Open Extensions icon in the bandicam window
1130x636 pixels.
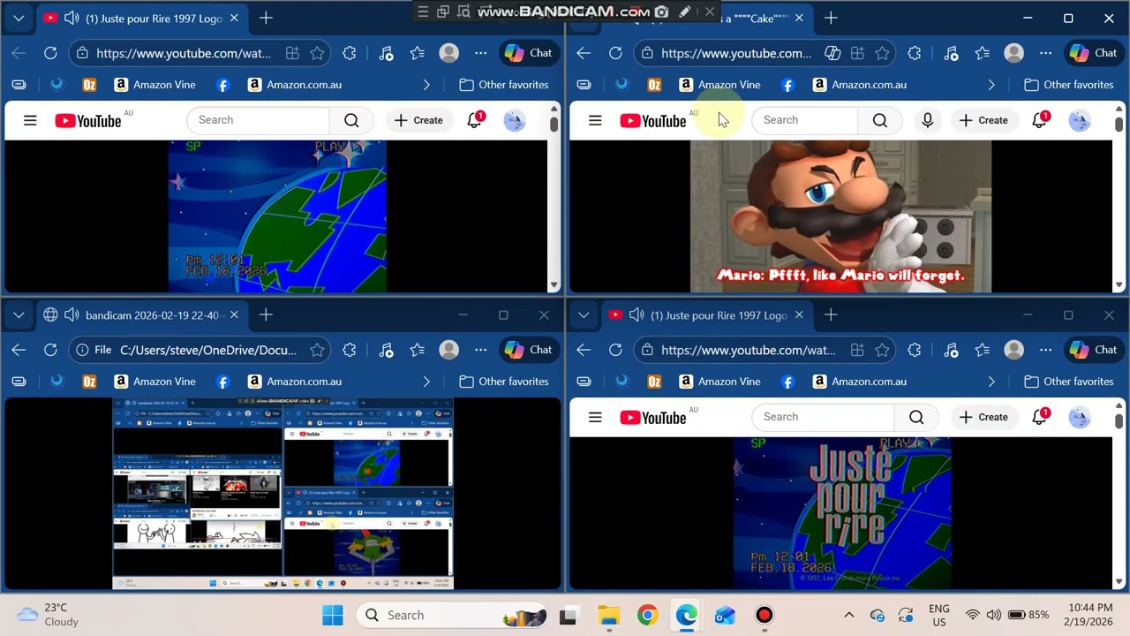350,350
